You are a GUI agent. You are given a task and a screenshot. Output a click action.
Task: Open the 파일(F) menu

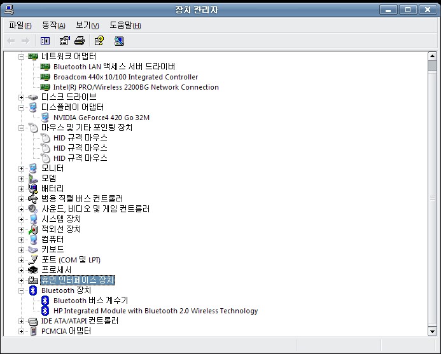click(20, 25)
